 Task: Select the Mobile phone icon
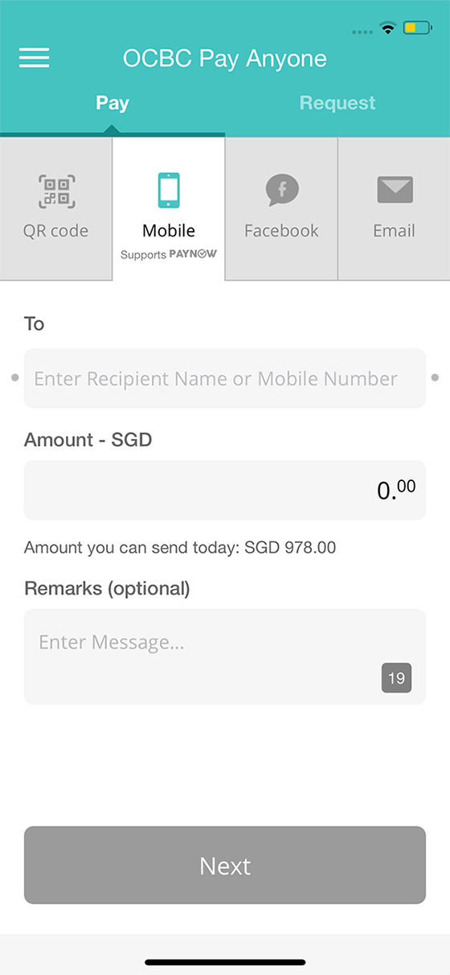[x=169, y=191]
